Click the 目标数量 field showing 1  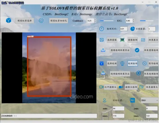pos(152,29)
